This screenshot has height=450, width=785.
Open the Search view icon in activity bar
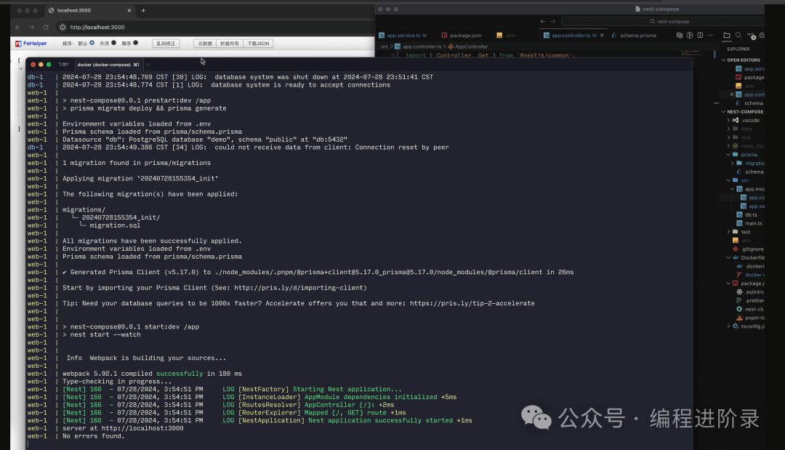pyautogui.click(x=738, y=35)
